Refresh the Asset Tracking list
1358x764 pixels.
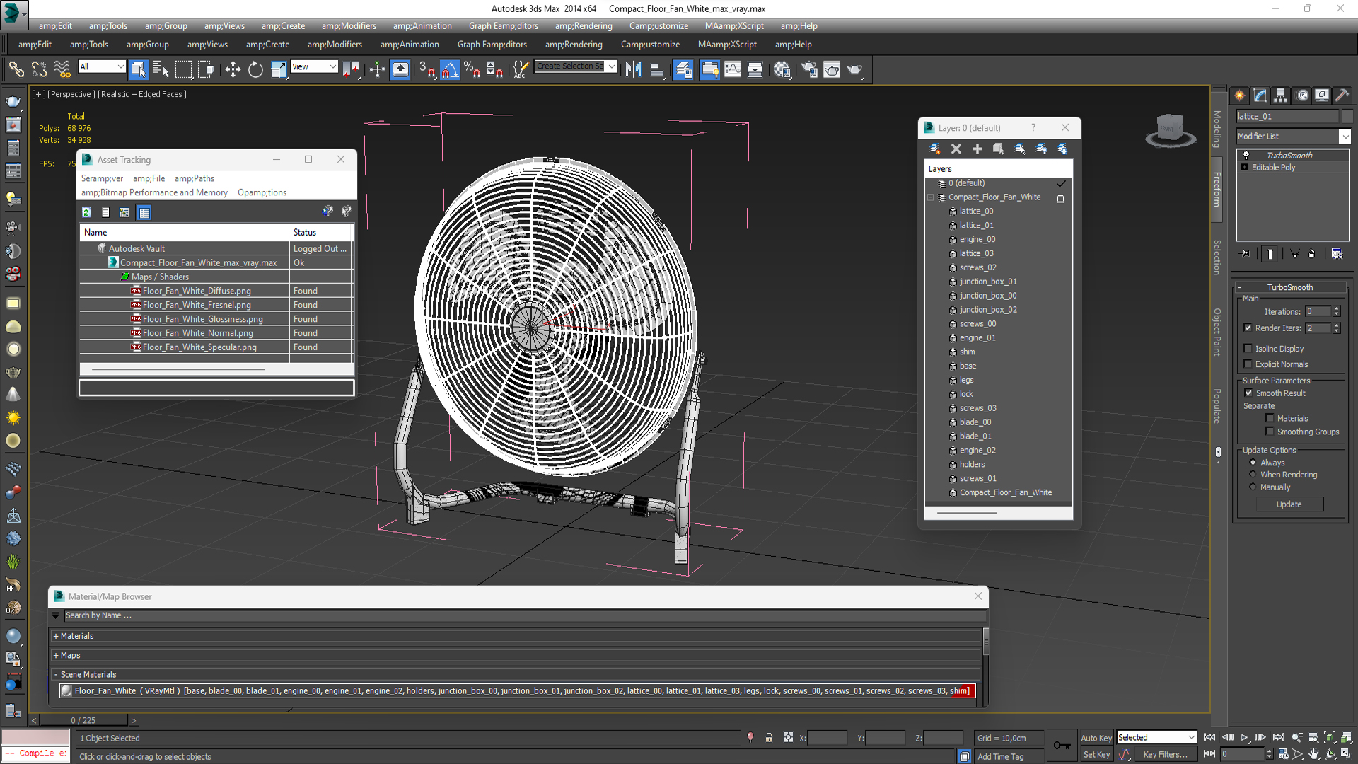click(86, 212)
